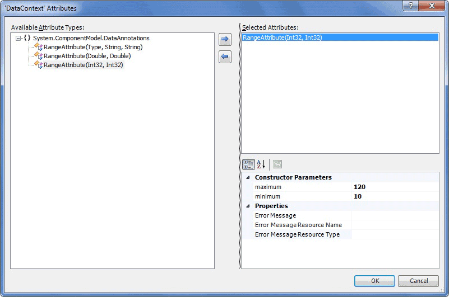This screenshot has width=449, height=297.
Task: Switch property grid to Categorized view
Action: click(x=248, y=164)
